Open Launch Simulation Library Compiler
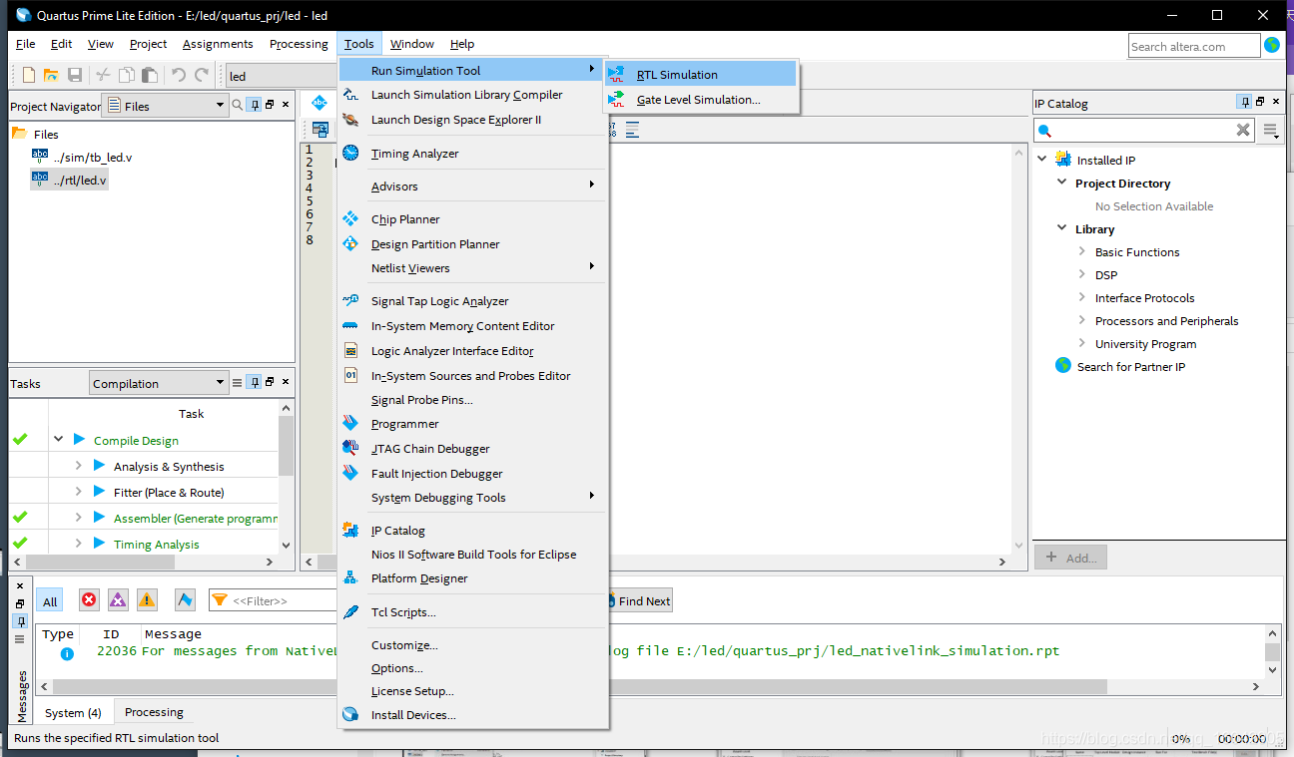Screen dimensions: 1294x757 coord(473,95)
